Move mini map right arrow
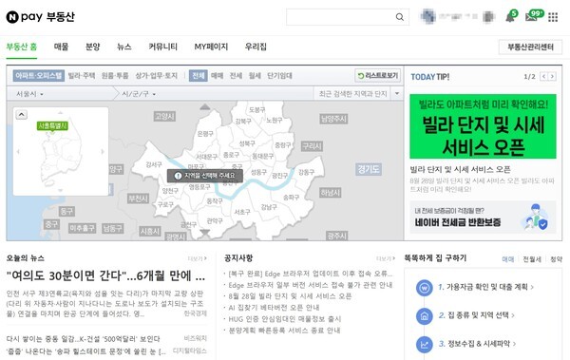 103,152
